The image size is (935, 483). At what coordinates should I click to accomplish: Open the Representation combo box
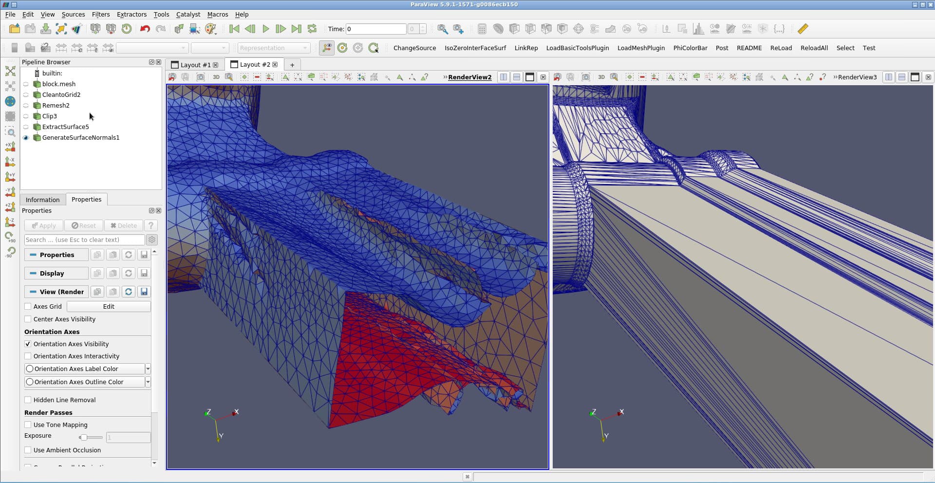(x=274, y=48)
